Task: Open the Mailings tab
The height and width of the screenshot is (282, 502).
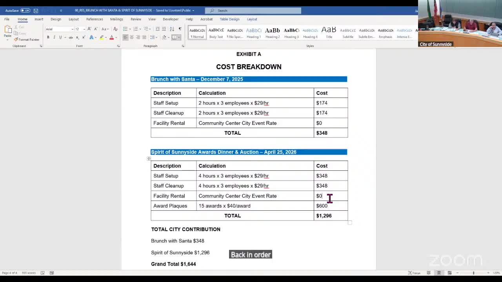Action: 116,19
